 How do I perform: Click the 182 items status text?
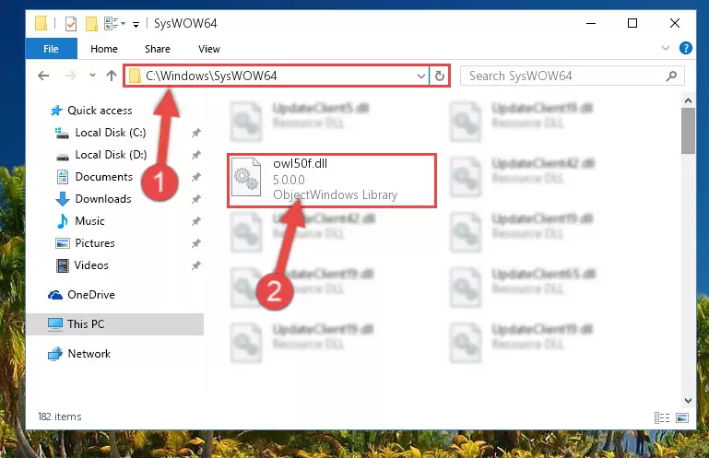tap(60, 417)
